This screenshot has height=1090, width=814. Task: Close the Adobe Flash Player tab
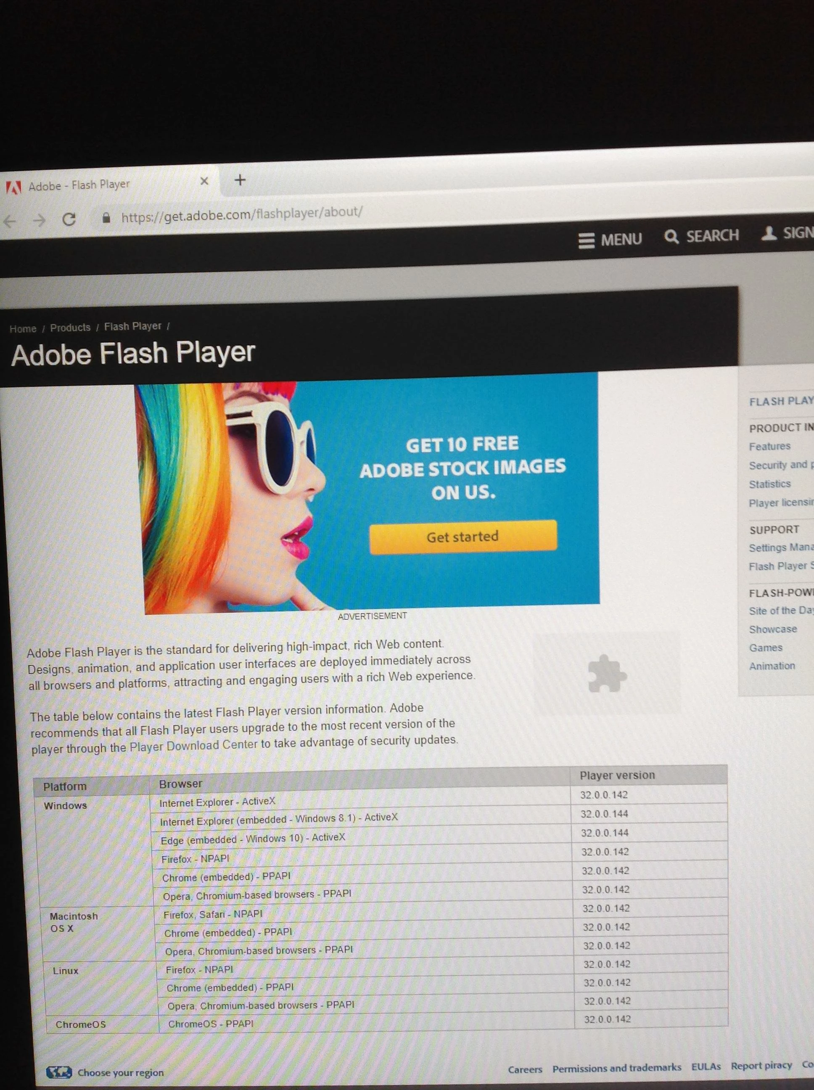[x=204, y=181]
